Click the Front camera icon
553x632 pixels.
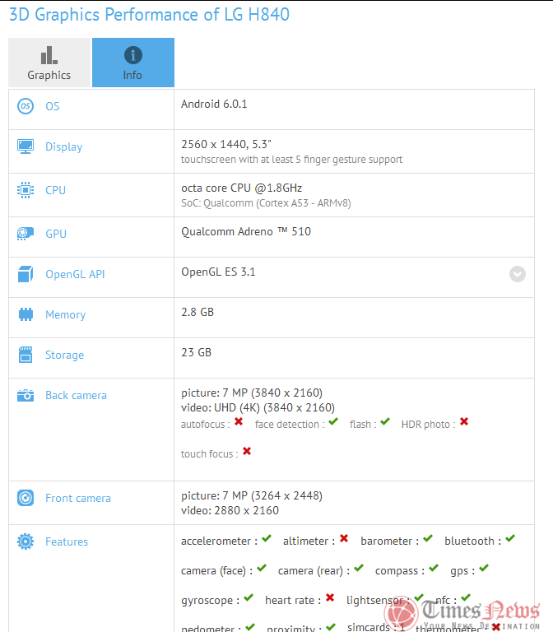26,498
